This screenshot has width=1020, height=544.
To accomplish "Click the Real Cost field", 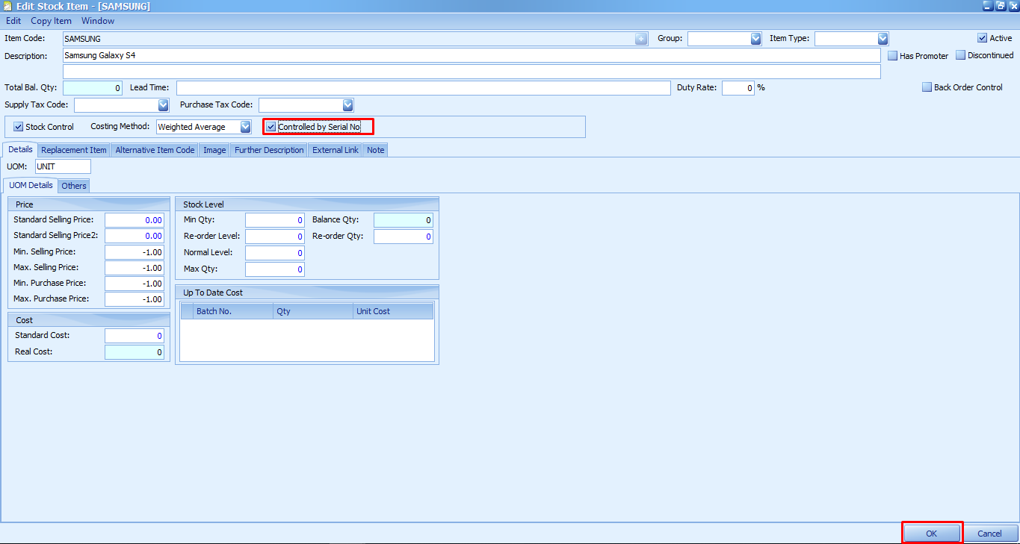I will click(135, 352).
